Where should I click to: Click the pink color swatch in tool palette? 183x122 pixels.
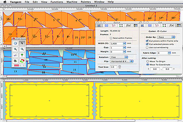[16, 65]
